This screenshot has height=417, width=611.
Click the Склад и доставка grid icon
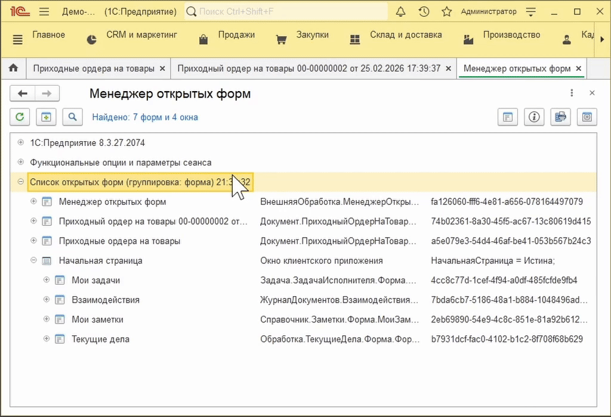(x=355, y=39)
